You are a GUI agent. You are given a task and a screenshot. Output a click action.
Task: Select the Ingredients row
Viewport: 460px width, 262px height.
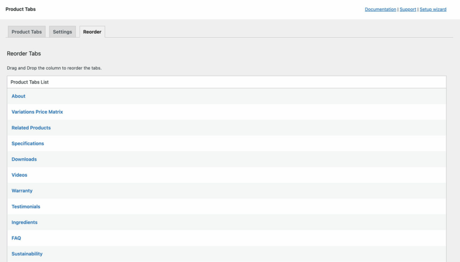tap(25, 222)
